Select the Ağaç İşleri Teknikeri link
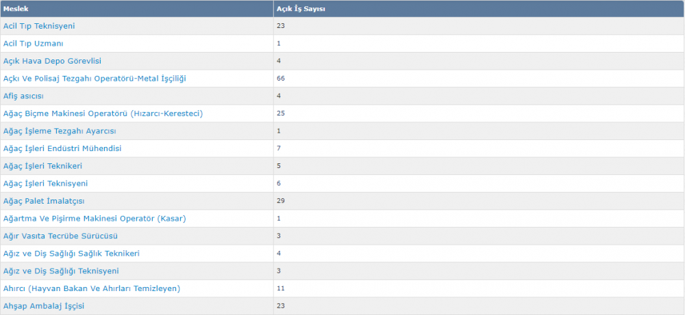Image resolution: width=685 pixels, height=315 pixels. click(x=43, y=166)
